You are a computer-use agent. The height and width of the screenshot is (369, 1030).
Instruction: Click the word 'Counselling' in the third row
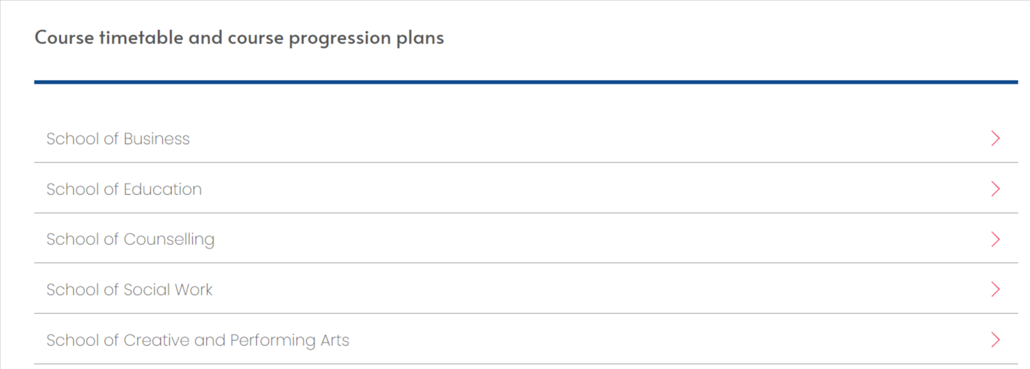(x=169, y=239)
